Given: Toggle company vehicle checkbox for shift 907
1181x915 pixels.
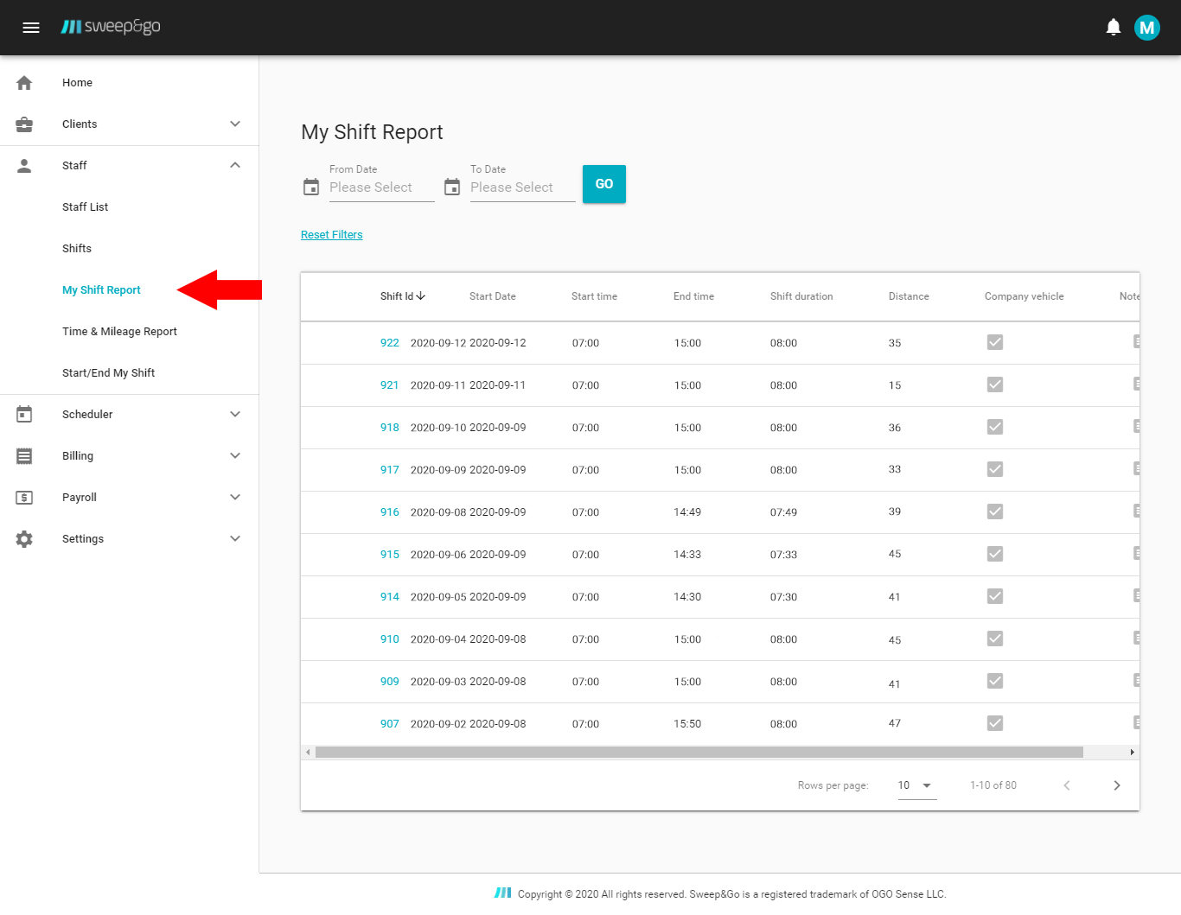Looking at the screenshot, I should click(995, 723).
